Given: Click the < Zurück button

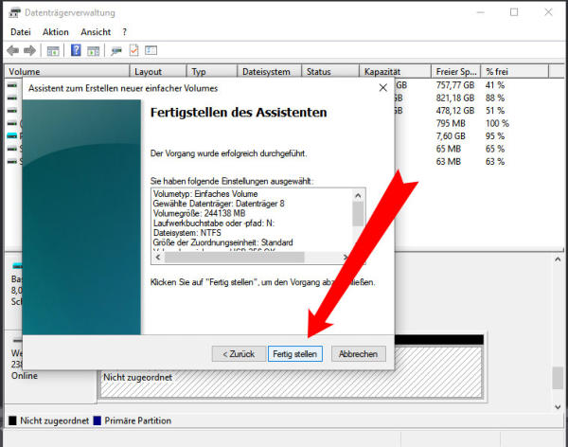Looking at the screenshot, I should [239, 354].
